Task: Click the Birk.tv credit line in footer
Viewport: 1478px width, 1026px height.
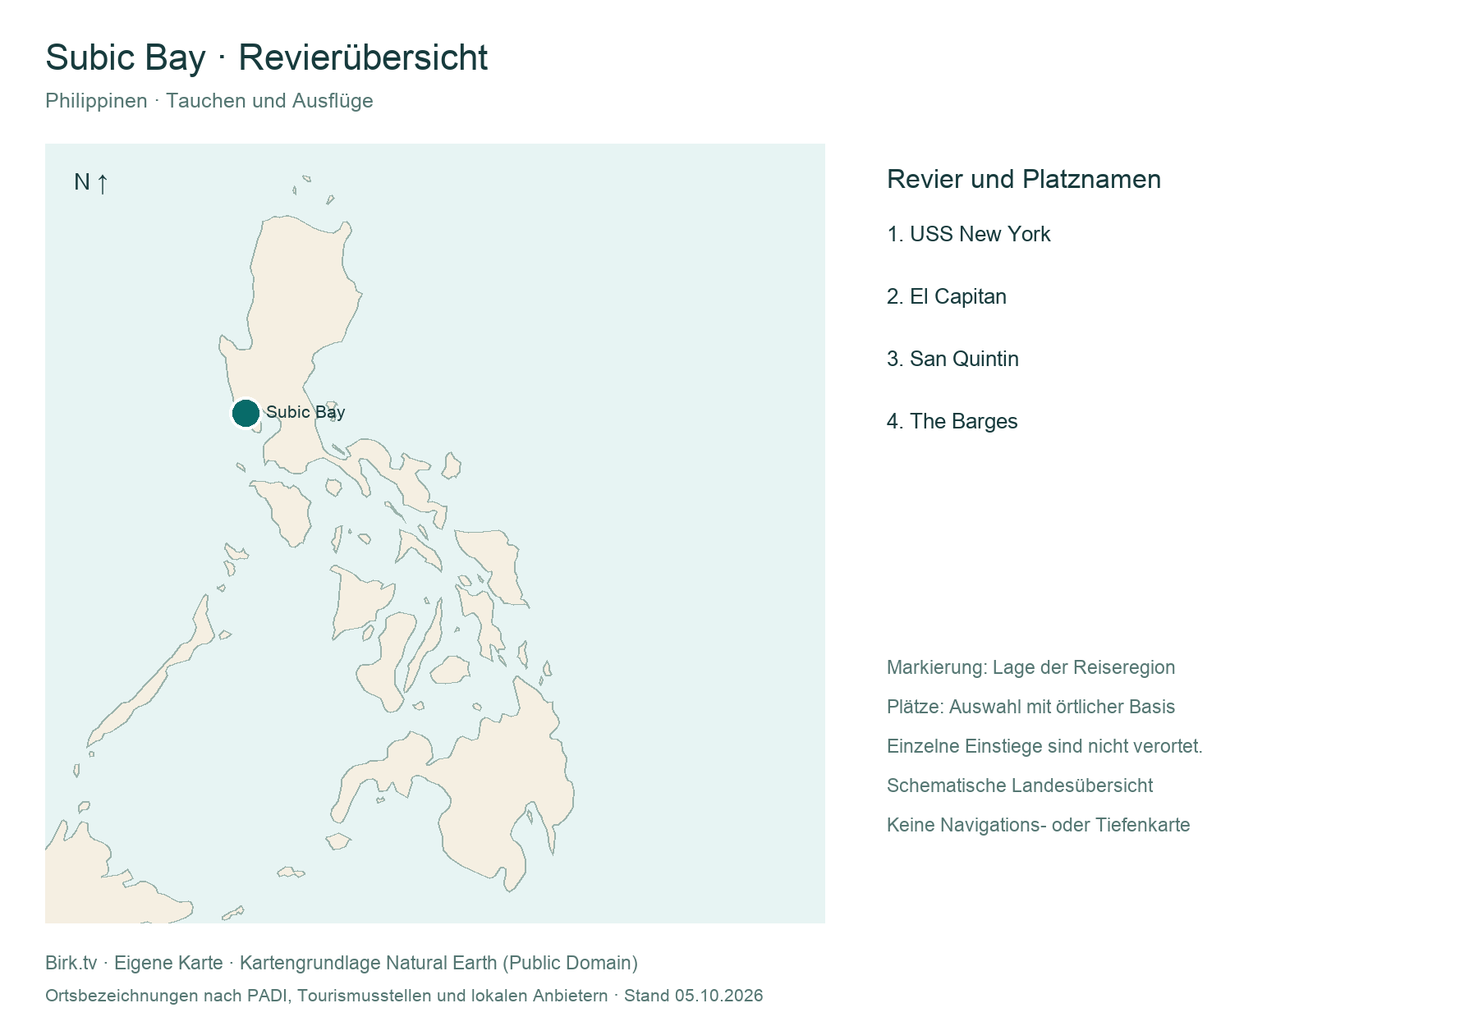Action: (x=342, y=963)
